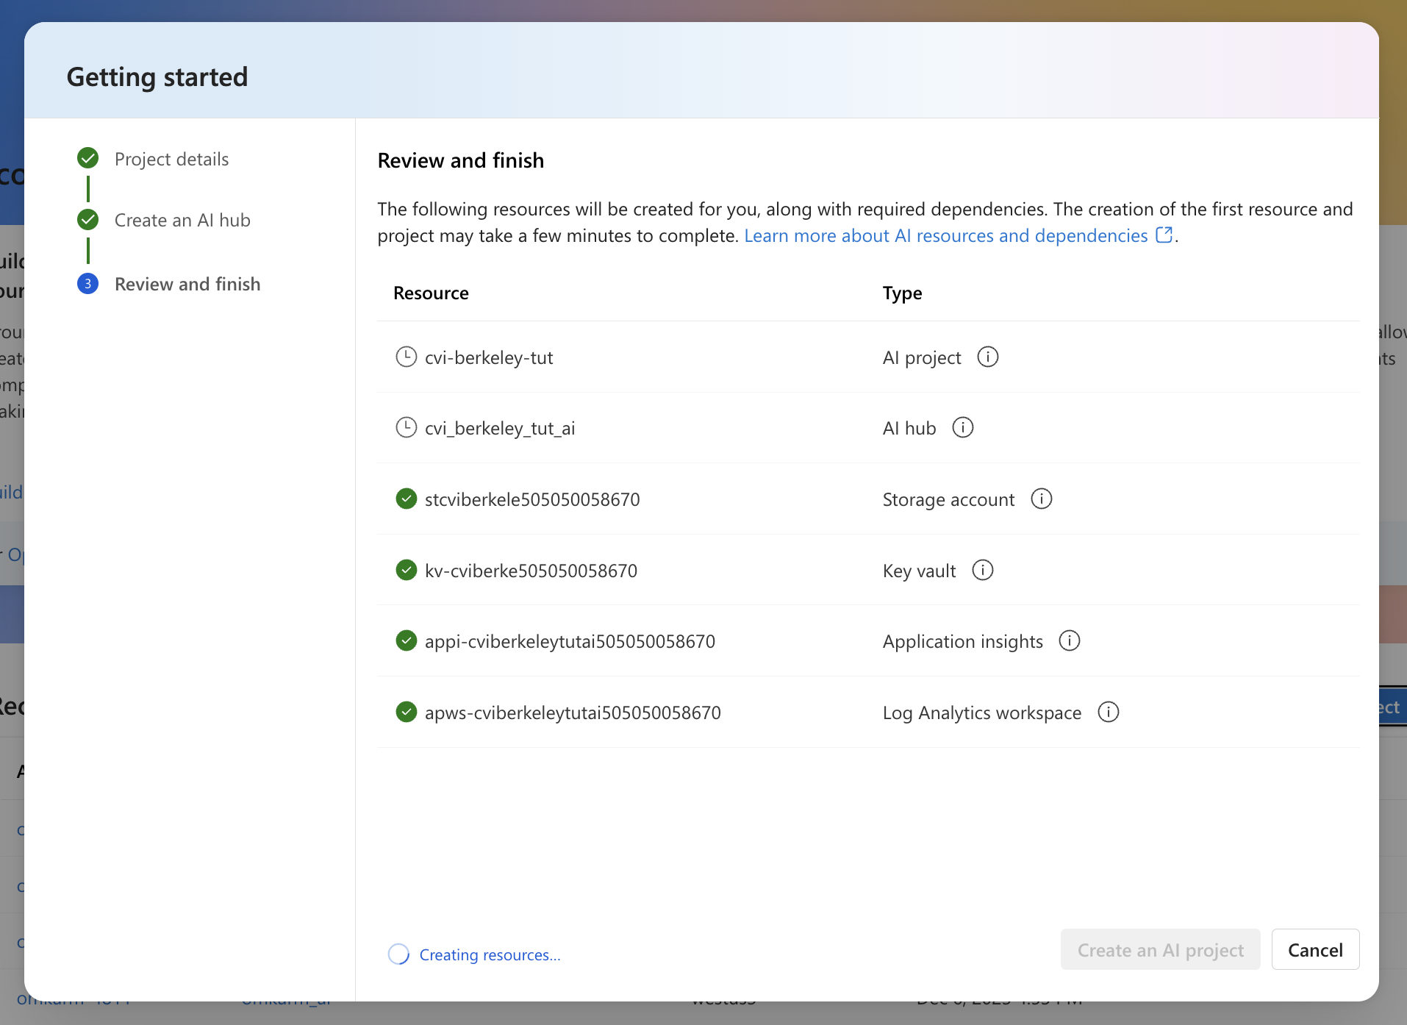The height and width of the screenshot is (1025, 1407).
Task: Click green check beside appi-cviberkeleytutai505050058670
Action: 406,640
